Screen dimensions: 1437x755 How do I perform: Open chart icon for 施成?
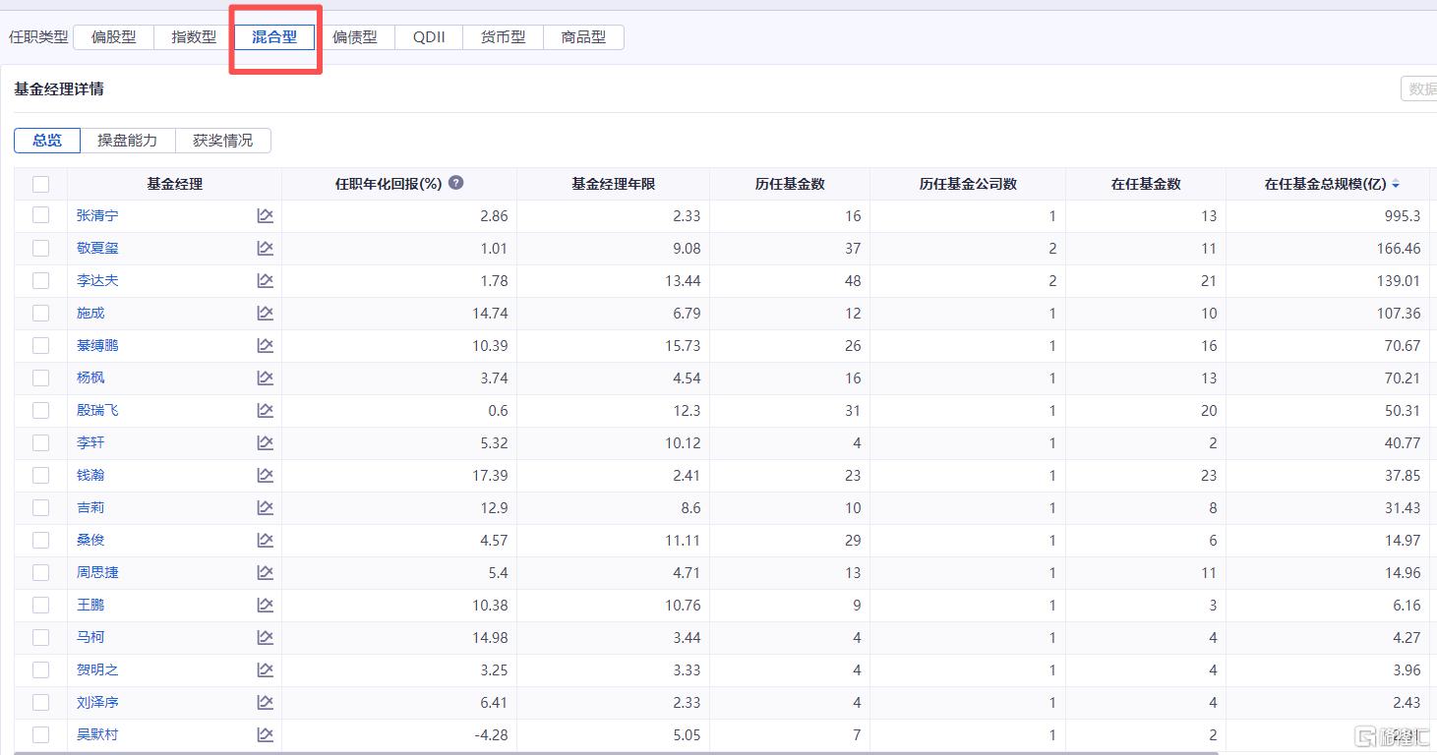pyautogui.click(x=265, y=313)
